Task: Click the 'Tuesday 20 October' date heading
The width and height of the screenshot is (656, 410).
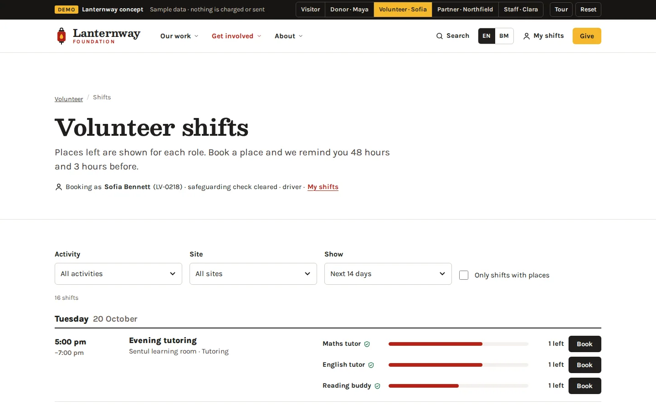Action: tap(96, 319)
